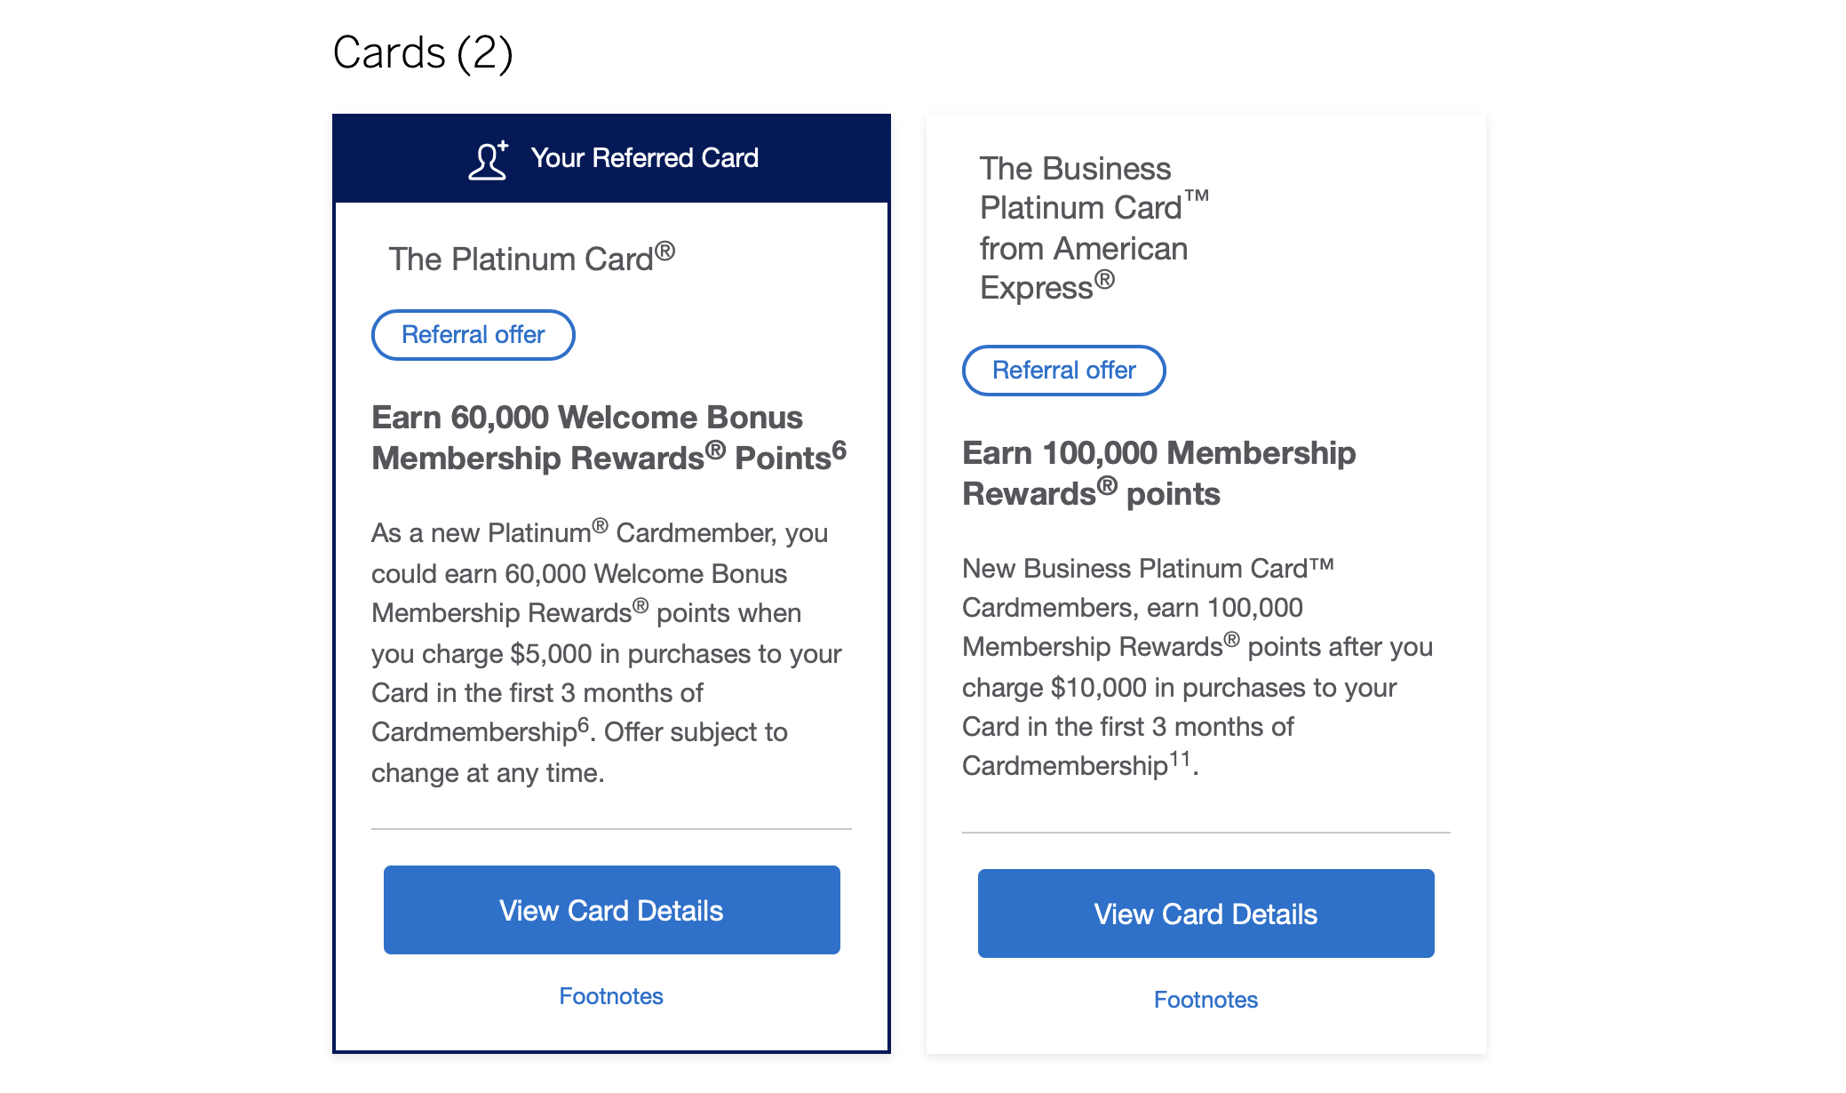
Task: Click the "Cards (2)" section heading
Action: [x=423, y=52]
